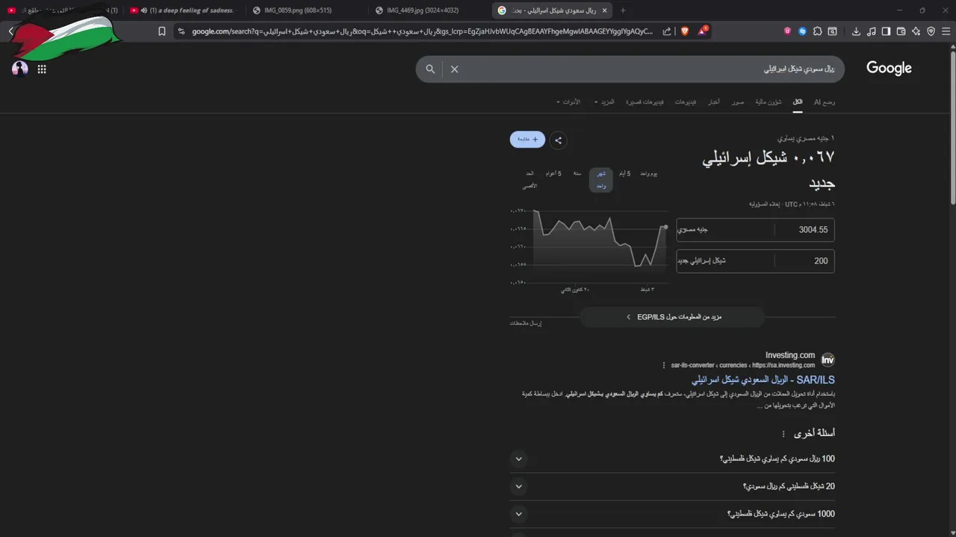Select the سنة chart range
This screenshot has height=537, width=956.
577,174
